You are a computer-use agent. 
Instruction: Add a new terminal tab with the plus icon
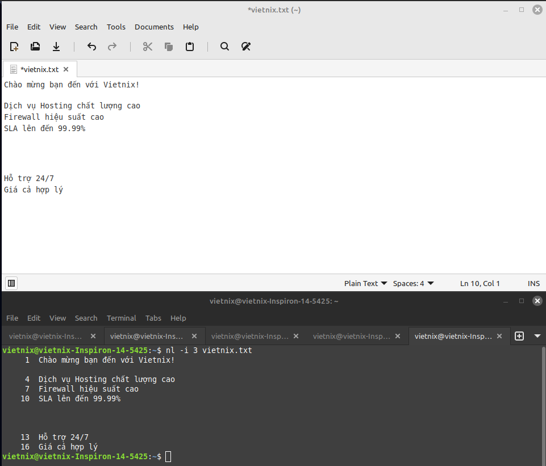point(519,336)
